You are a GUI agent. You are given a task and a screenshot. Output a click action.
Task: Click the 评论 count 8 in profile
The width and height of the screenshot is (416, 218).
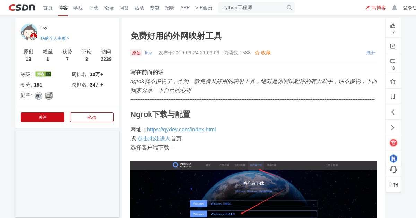pos(87,59)
